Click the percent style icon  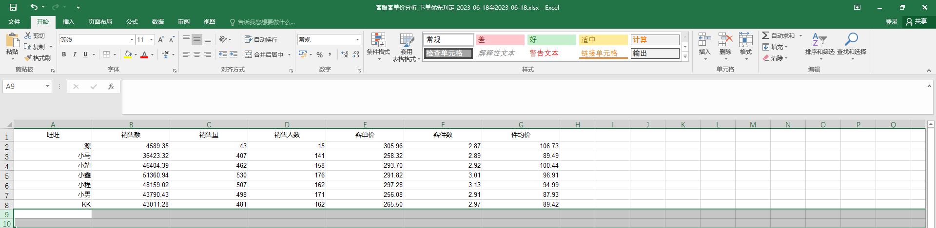320,54
